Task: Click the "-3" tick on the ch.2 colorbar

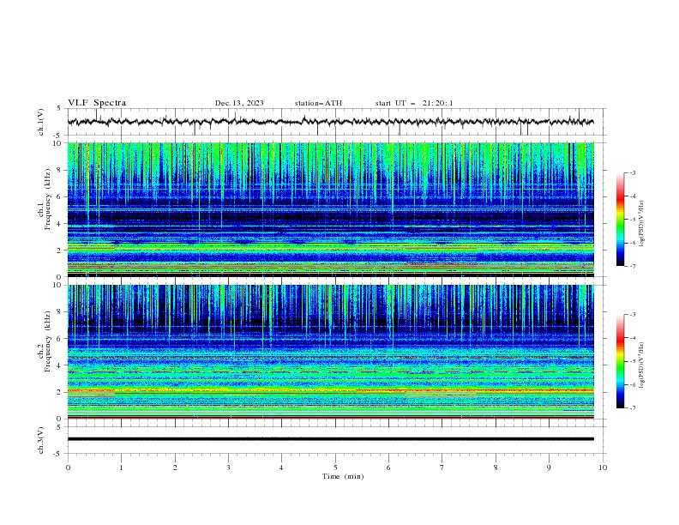Action: (x=633, y=315)
